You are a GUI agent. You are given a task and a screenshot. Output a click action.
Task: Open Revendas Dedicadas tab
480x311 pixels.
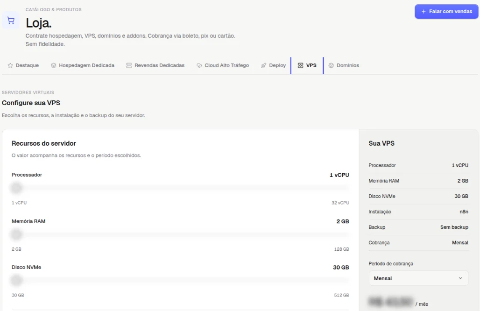click(155, 65)
